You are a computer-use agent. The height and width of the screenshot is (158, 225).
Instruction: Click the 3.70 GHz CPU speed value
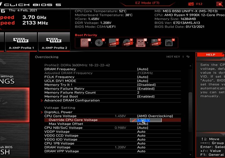[34, 17]
